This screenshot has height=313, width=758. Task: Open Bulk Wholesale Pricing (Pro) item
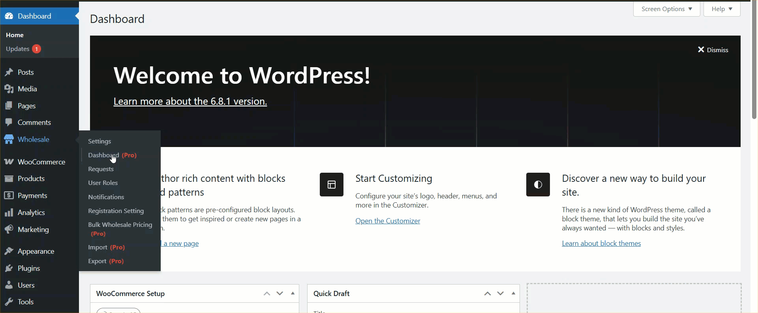point(120,229)
